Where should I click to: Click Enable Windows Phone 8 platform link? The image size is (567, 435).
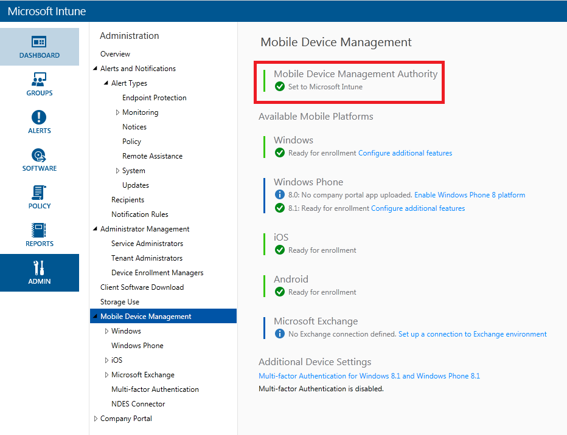point(469,195)
